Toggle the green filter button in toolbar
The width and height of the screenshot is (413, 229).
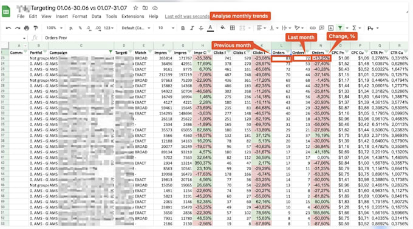[x=340, y=28]
